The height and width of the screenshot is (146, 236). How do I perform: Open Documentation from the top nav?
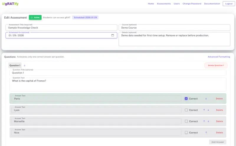(x=212, y=4)
